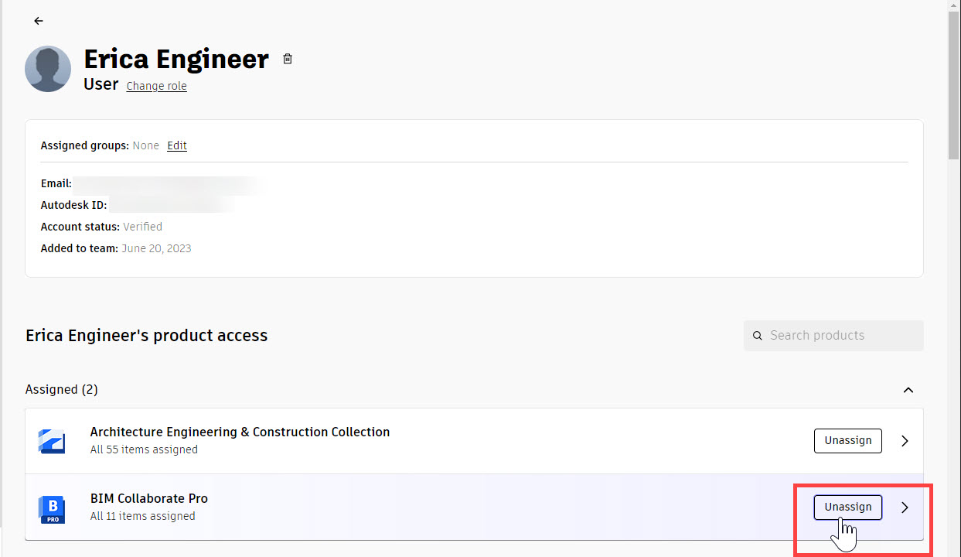Expand Architecture Engineering & Construction Collection details
Screen dimensions: 961x557
905,441
